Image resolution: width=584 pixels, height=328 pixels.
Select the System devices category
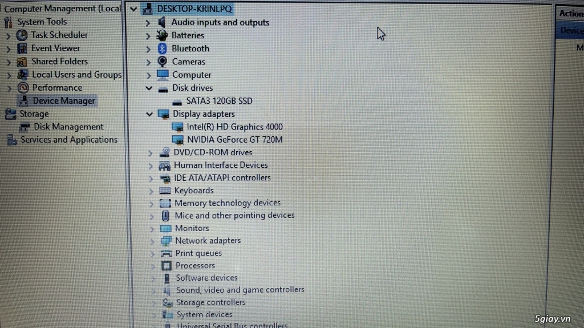204,314
